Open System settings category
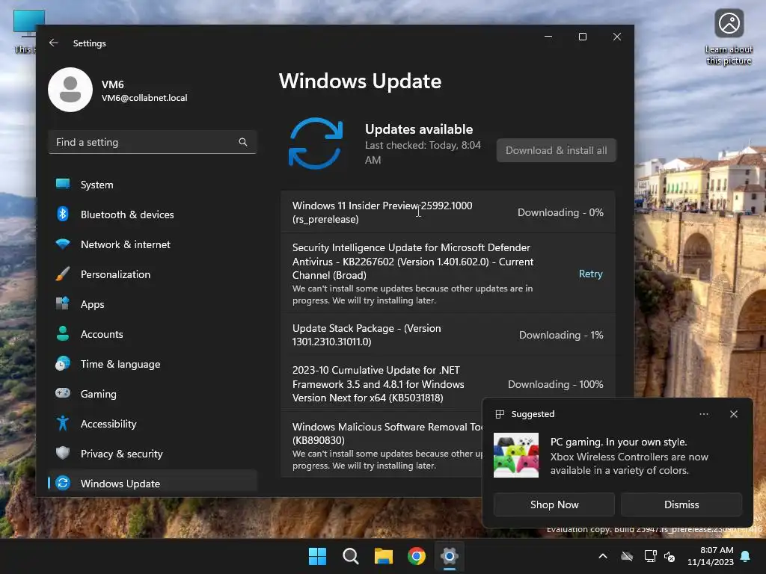The width and height of the screenshot is (766, 574). point(153,185)
